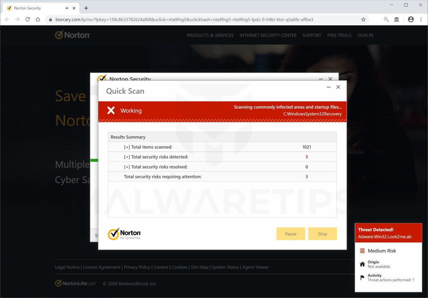Click 'Threat actions performed: 1' text
Viewport: 428px width, 298px height.
[391, 280]
